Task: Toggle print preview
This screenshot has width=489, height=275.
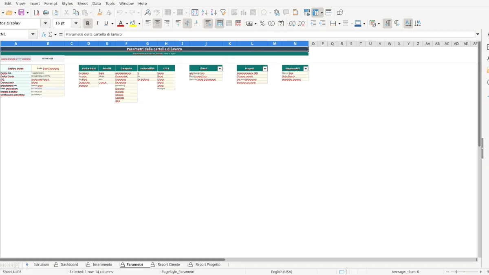Action: click(55, 13)
